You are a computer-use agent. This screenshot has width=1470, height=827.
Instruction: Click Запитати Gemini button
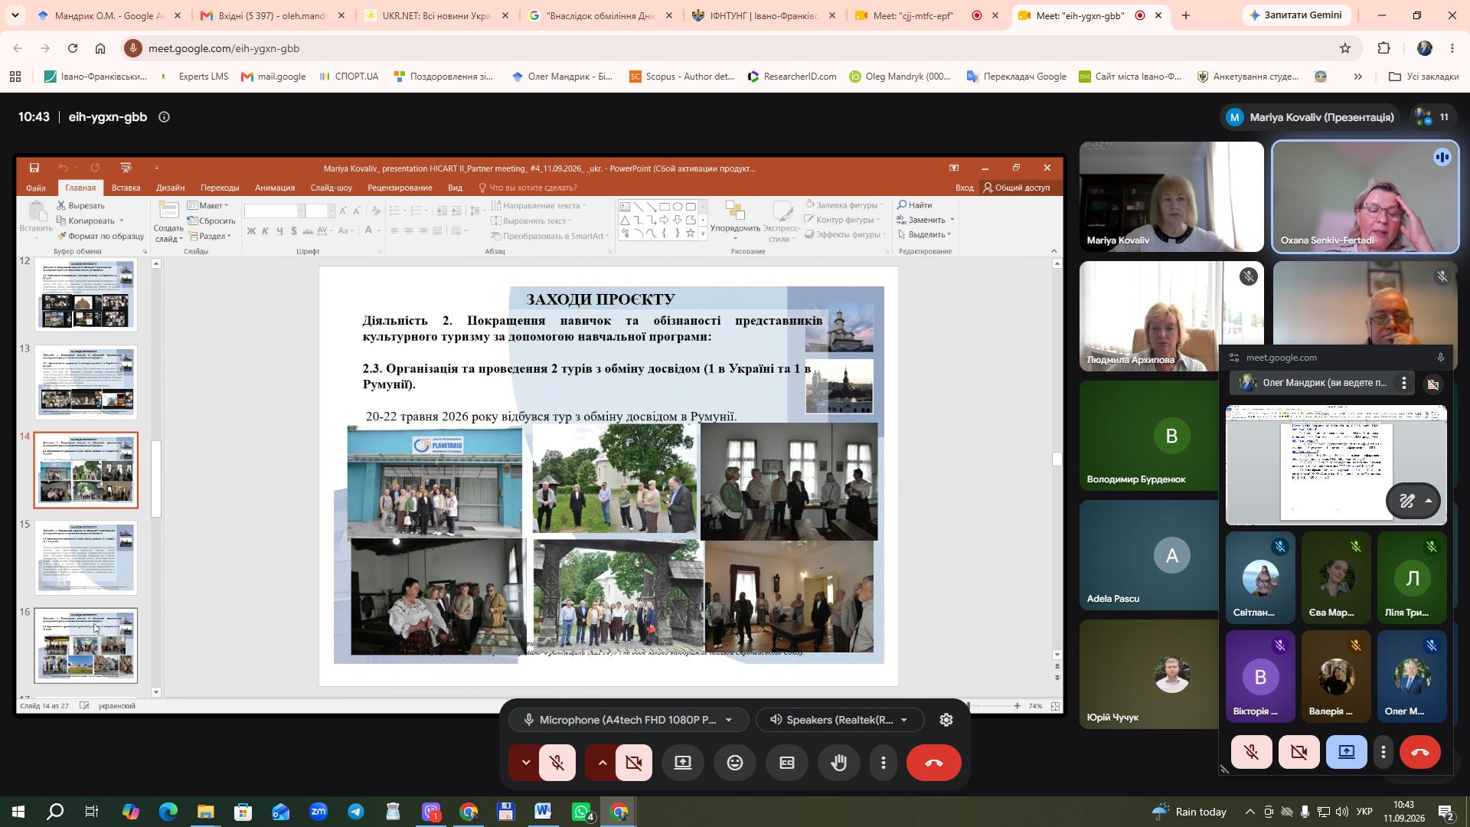coord(1298,15)
